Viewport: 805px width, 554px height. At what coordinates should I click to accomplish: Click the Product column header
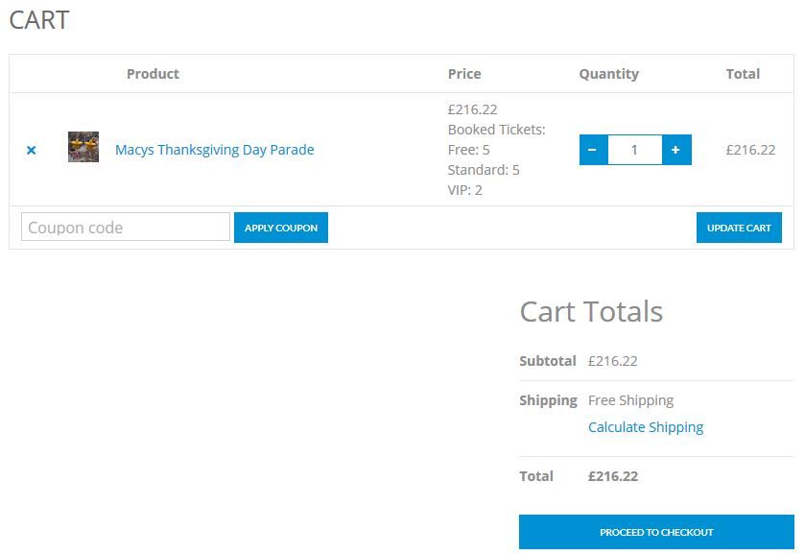tap(153, 74)
